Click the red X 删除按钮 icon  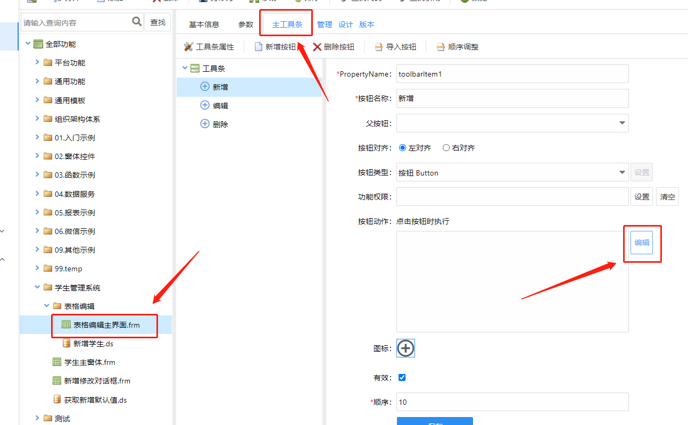pos(317,47)
